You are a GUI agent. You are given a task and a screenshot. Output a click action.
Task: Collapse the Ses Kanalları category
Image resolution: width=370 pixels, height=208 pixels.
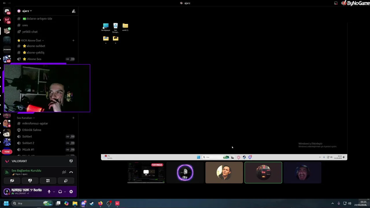(26, 118)
